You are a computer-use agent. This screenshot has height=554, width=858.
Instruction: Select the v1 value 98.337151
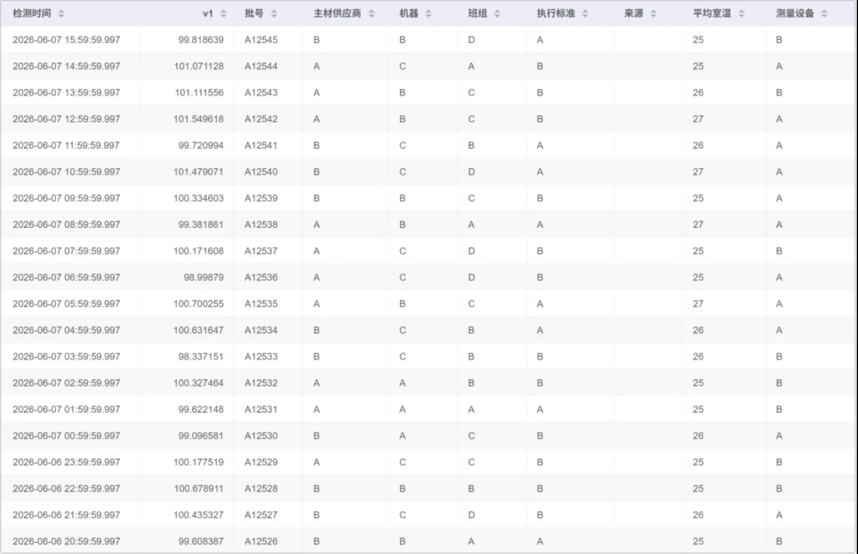(x=201, y=357)
